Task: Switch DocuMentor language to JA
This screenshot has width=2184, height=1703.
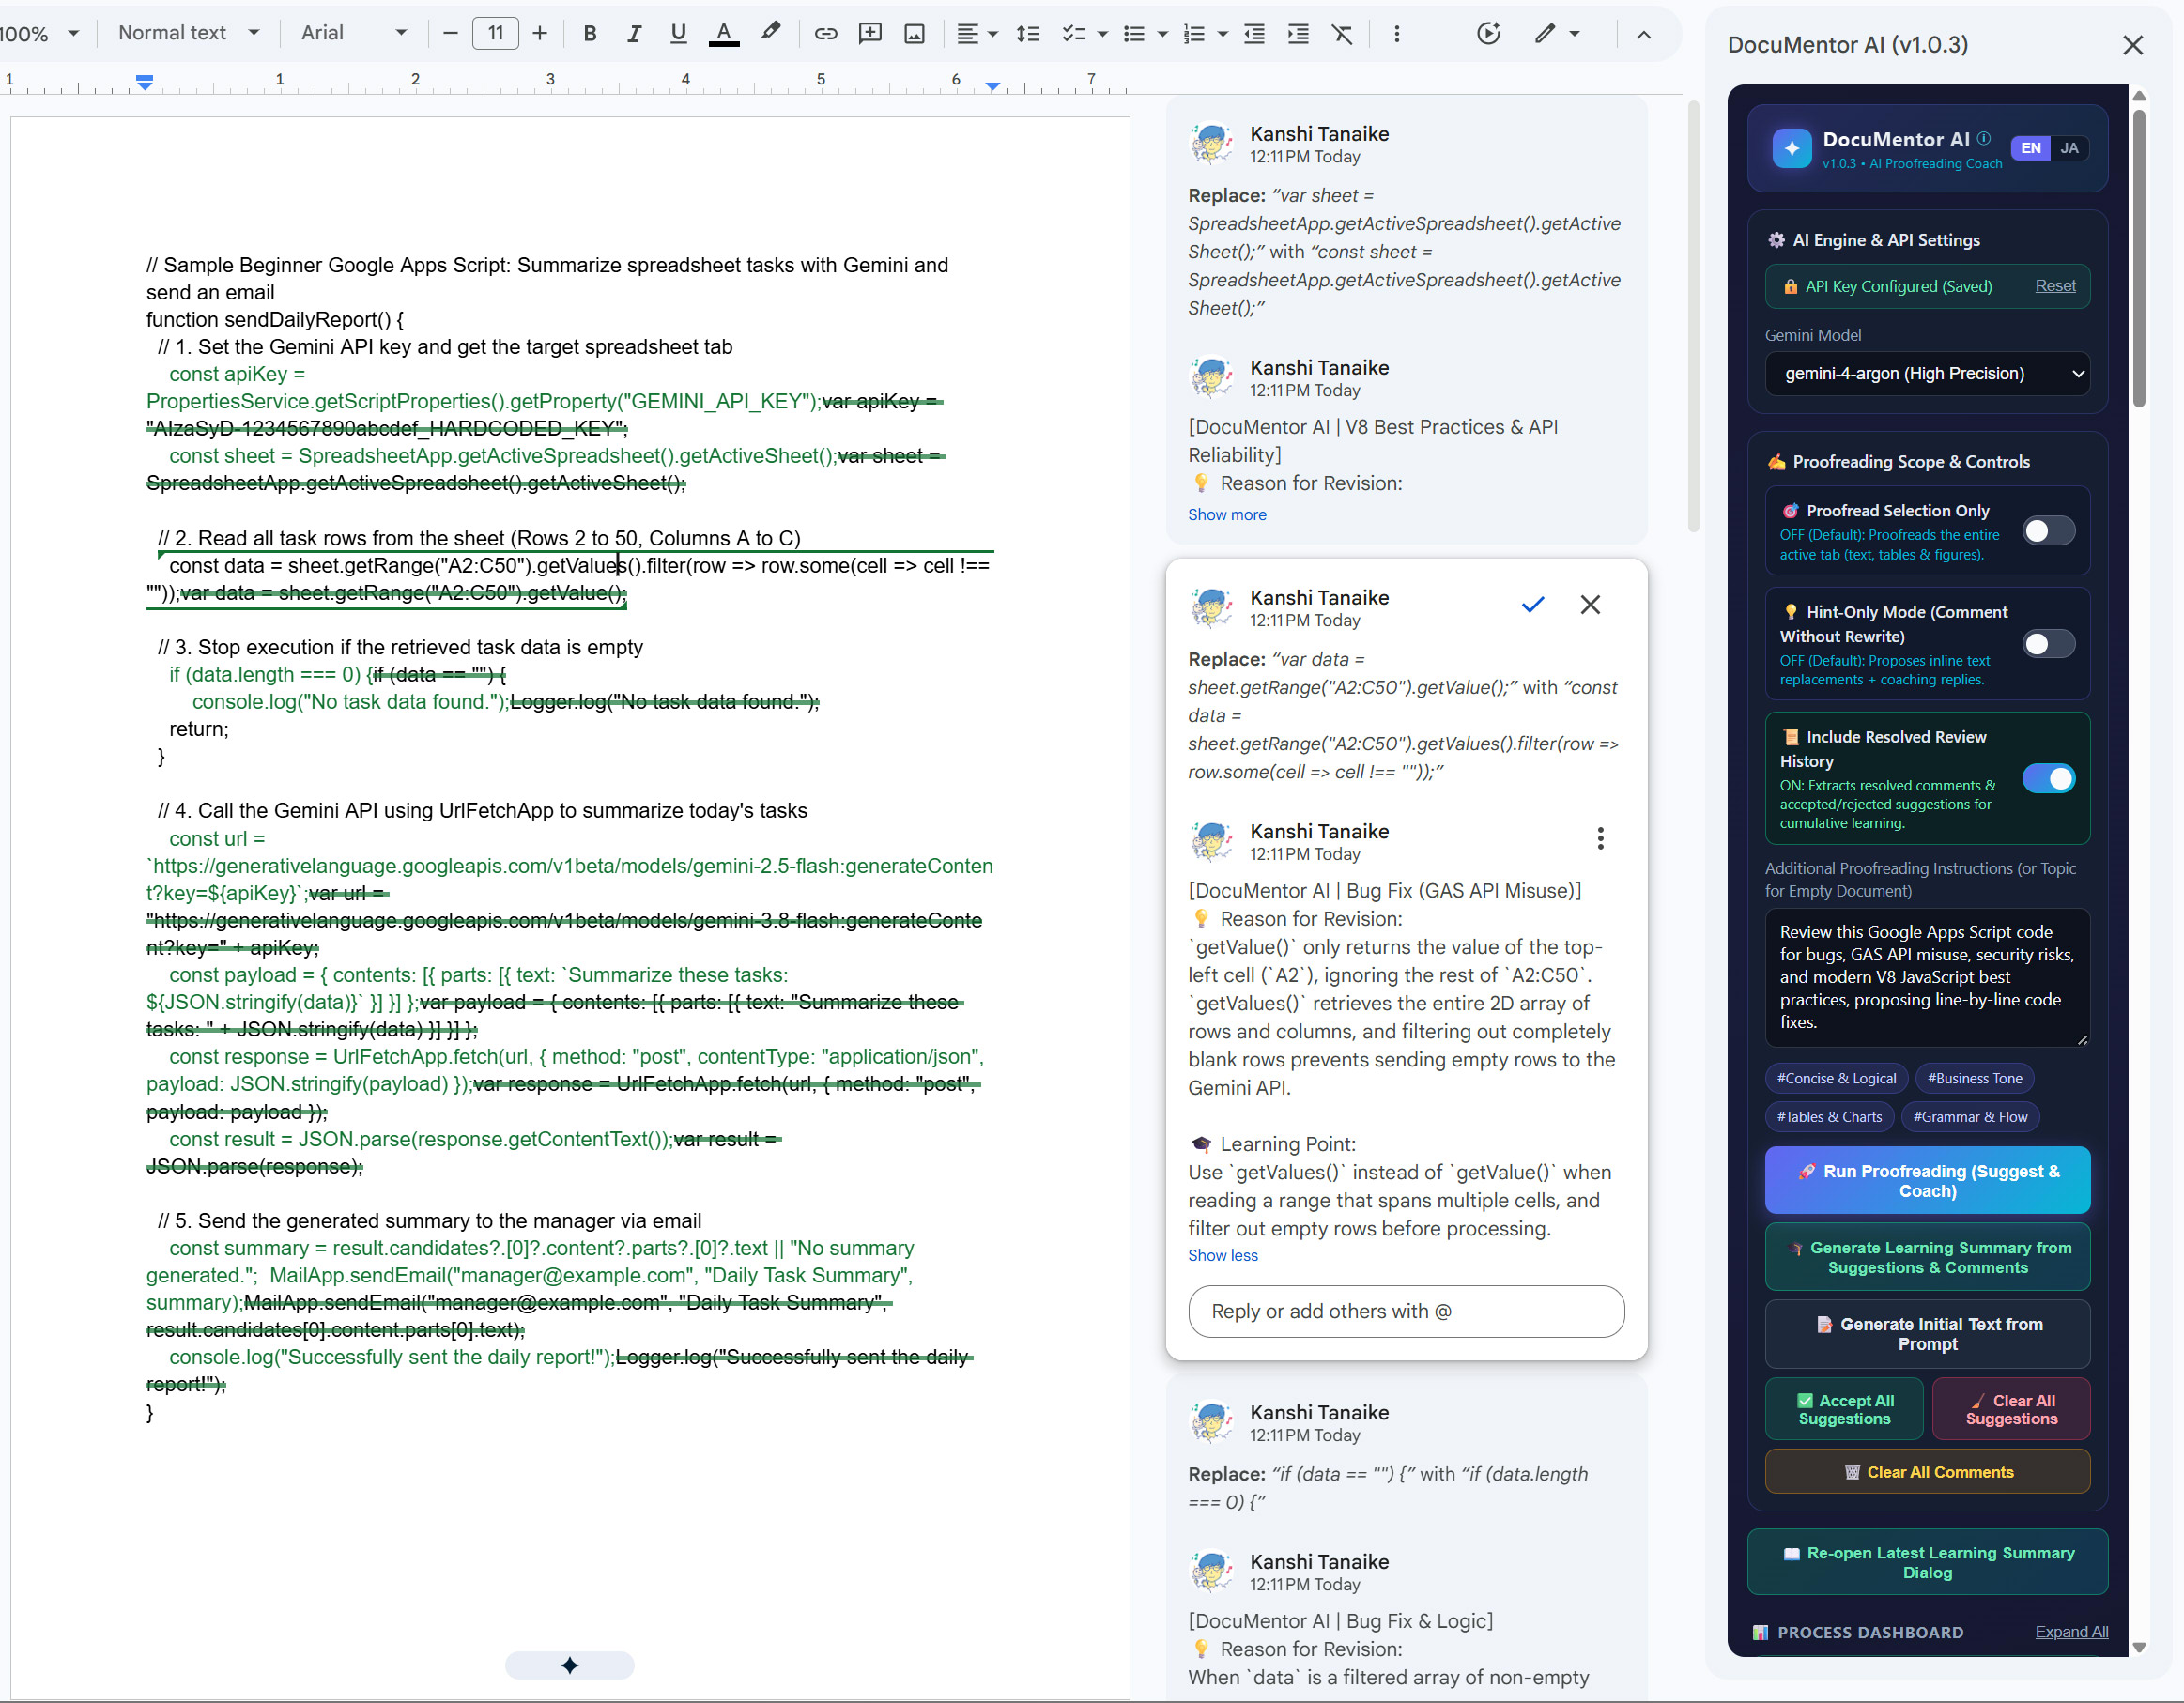Action: pos(2069,148)
